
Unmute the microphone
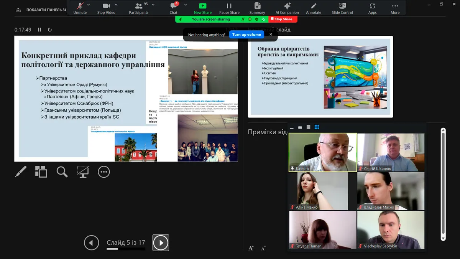[x=80, y=7]
